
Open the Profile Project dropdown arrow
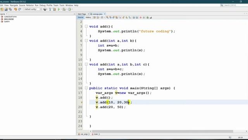(72, 9)
